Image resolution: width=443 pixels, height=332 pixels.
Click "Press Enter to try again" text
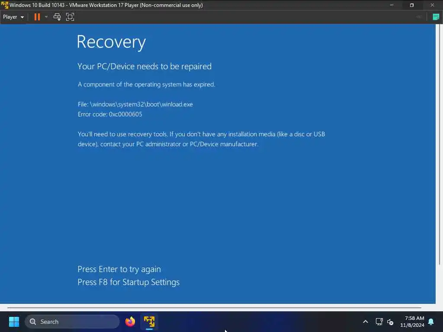pos(119,269)
